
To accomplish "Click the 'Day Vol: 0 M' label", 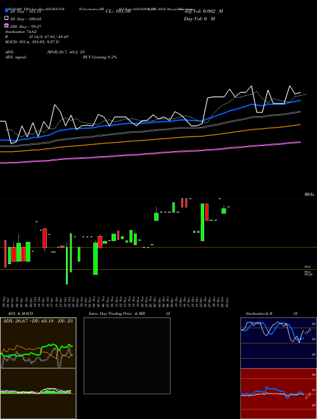I will tap(199, 18).
